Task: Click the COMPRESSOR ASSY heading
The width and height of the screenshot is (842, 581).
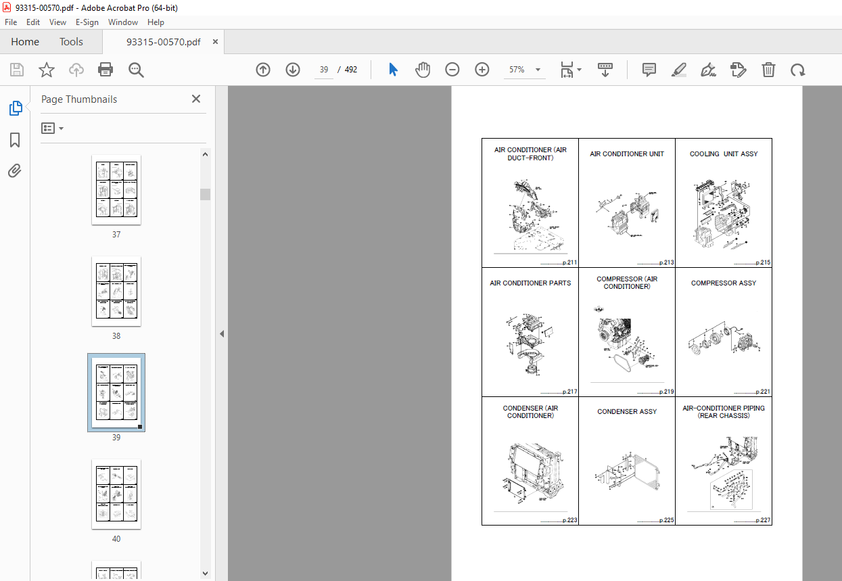Action: pos(724,283)
